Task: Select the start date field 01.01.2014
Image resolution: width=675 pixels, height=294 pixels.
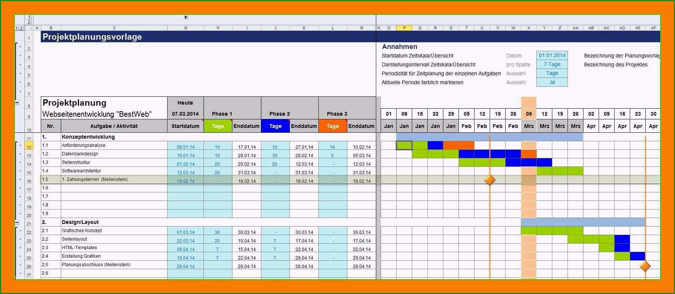Action: click(x=552, y=56)
